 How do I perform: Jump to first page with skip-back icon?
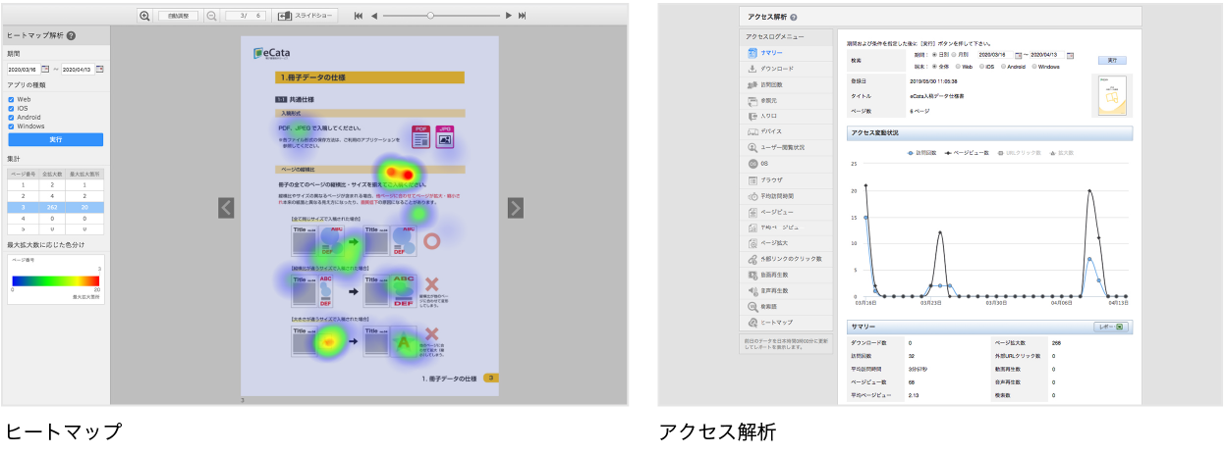[x=359, y=16]
